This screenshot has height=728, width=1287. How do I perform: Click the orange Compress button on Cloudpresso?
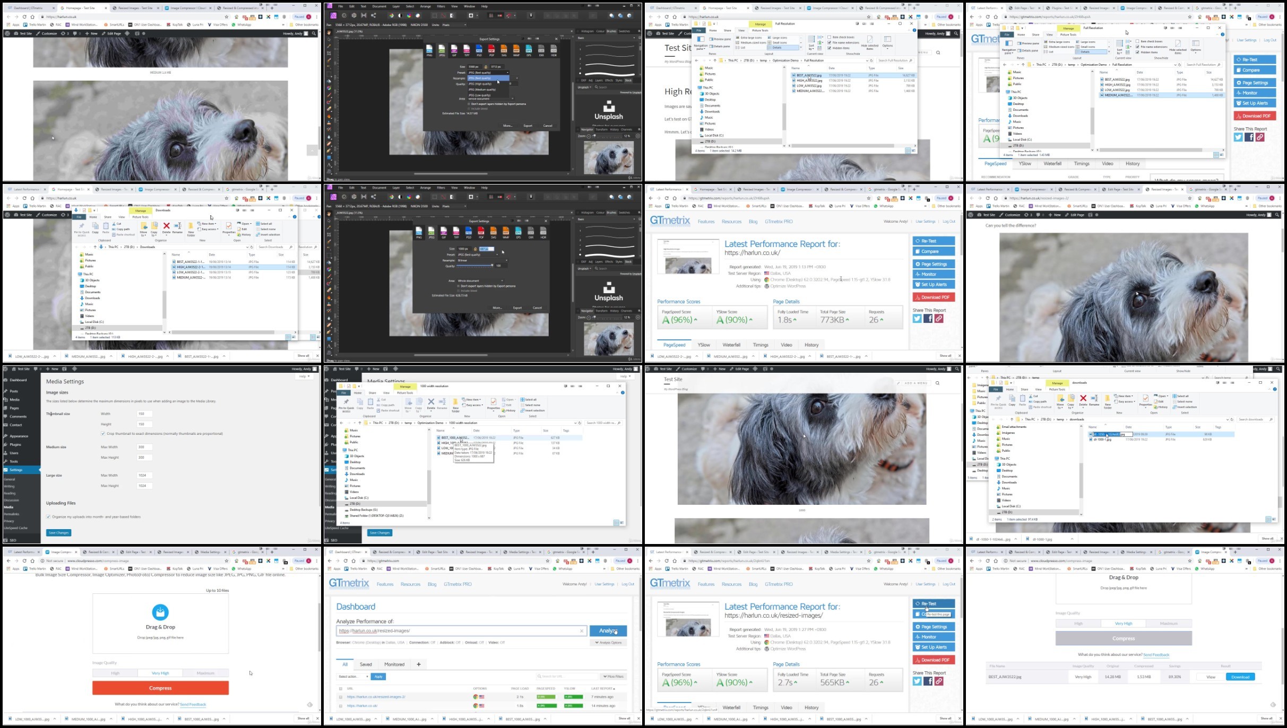pos(160,688)
